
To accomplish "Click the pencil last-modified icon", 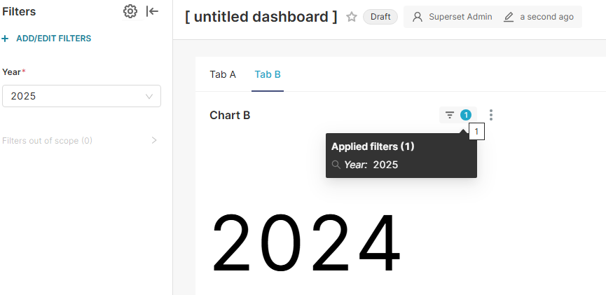I will click(x=509, y=17).
